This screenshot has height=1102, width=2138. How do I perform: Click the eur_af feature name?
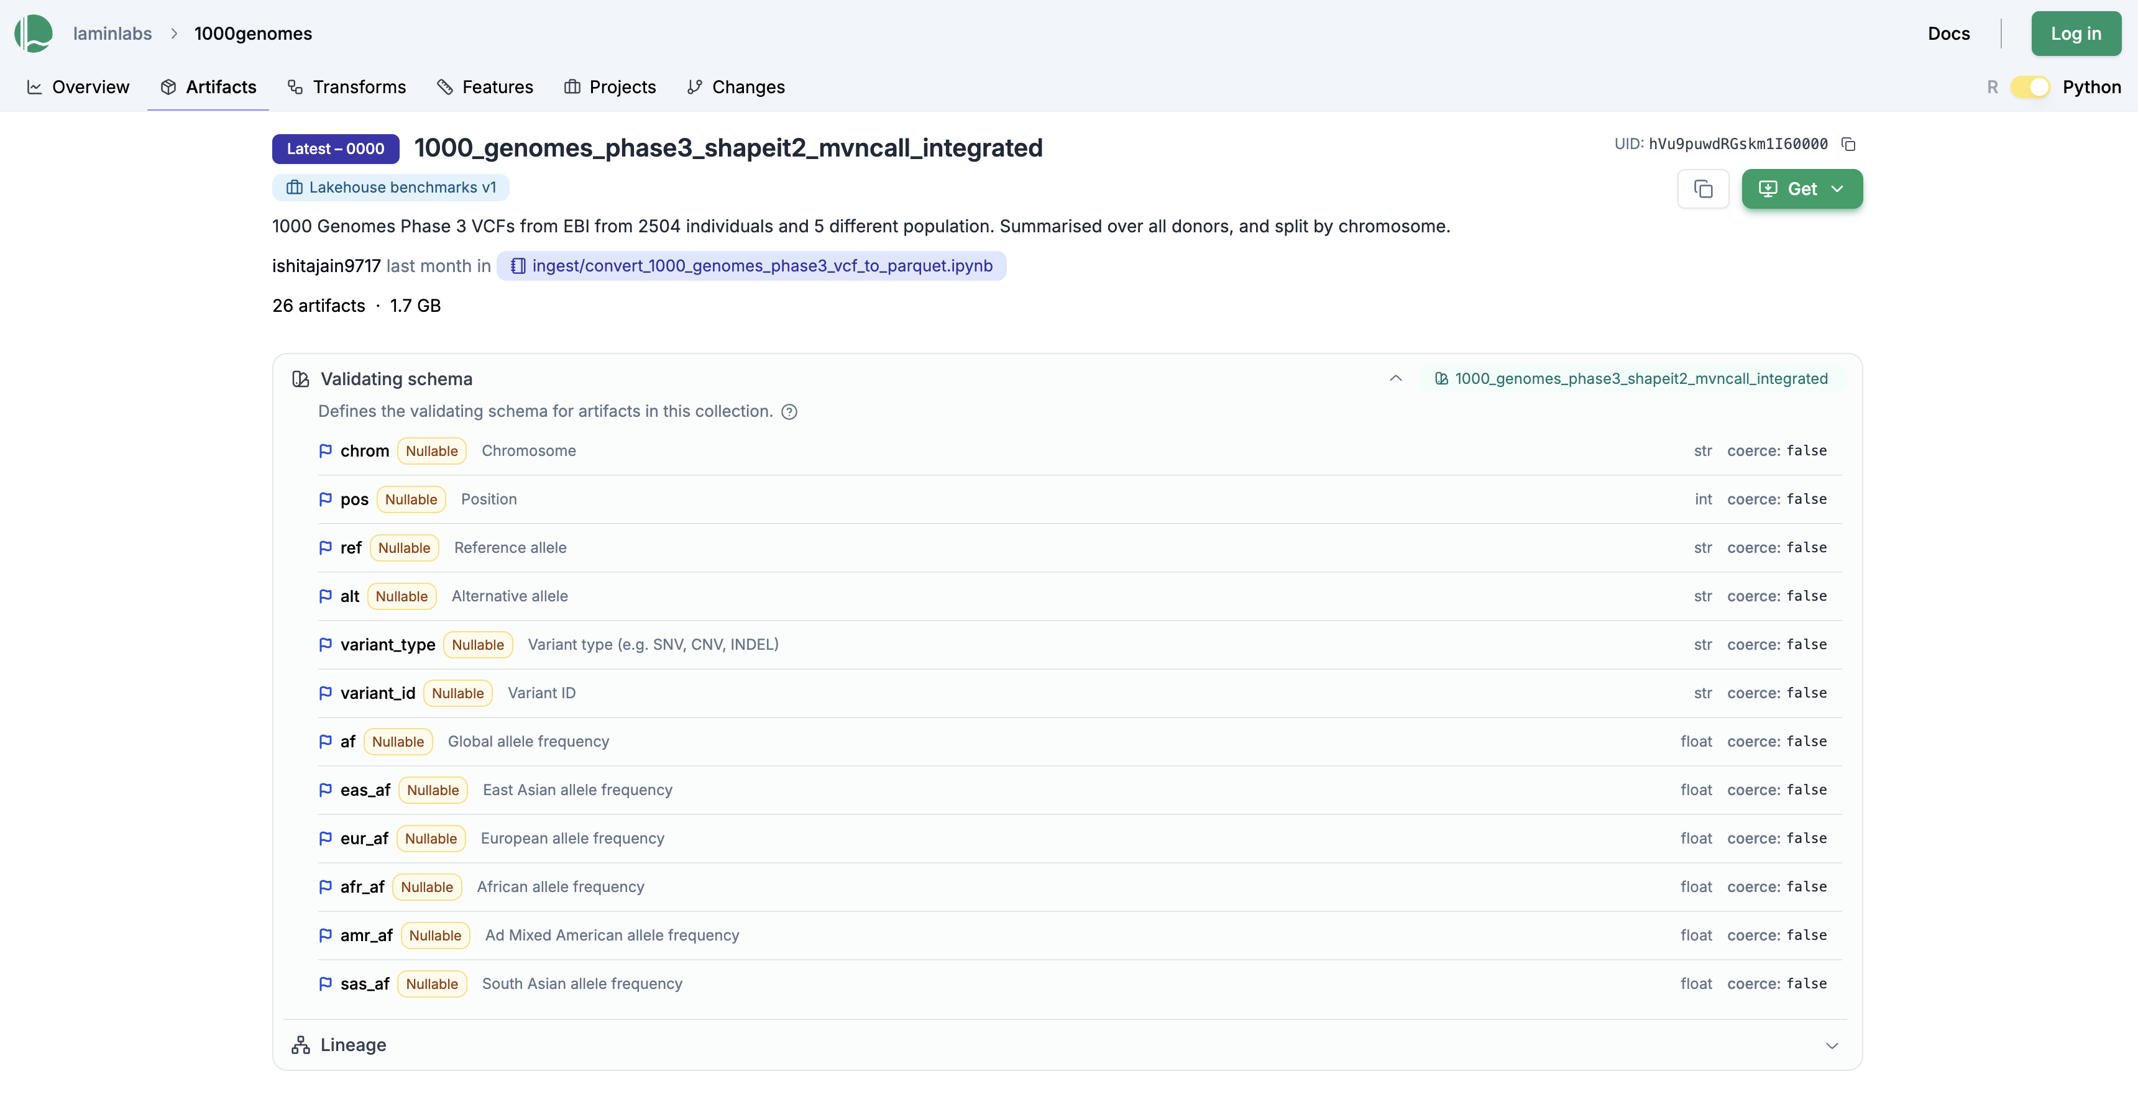[364, 838]
